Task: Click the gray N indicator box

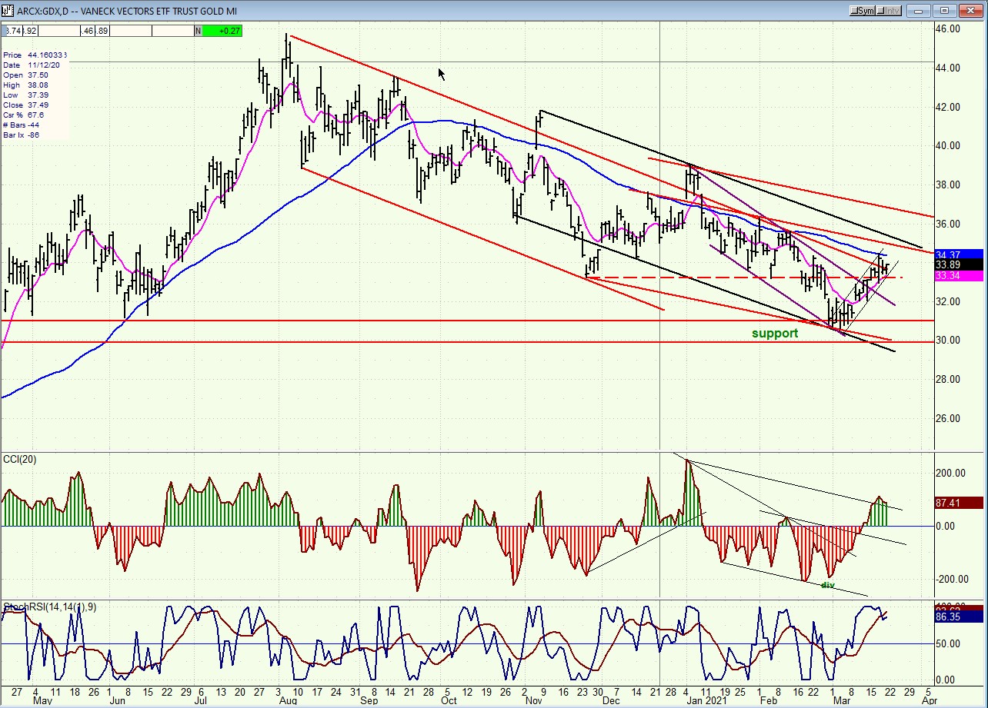Action: 198,31
